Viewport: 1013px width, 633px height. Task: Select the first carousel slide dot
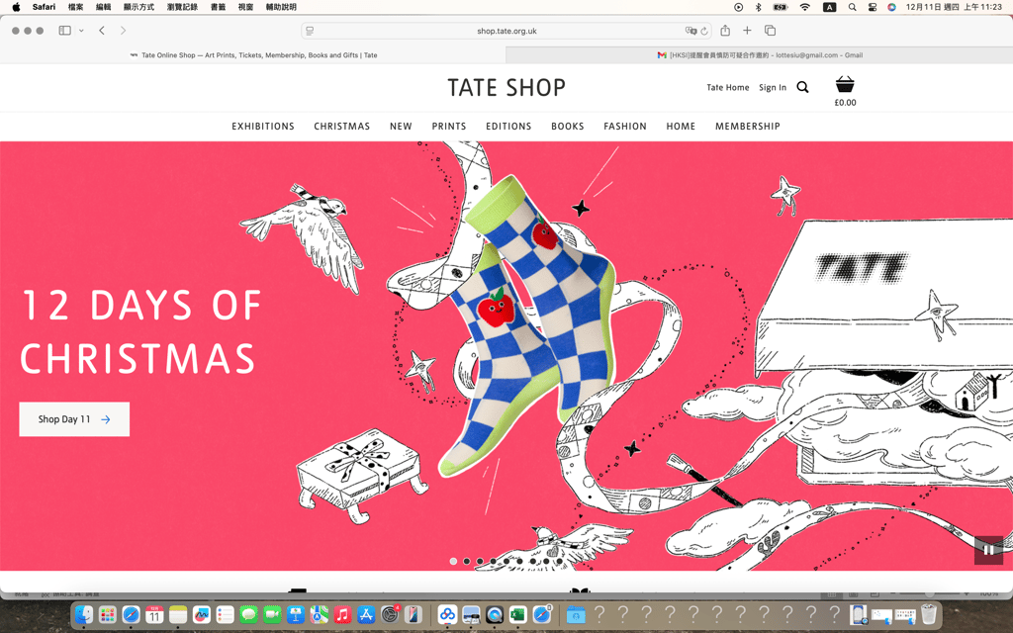click(453, 562)
